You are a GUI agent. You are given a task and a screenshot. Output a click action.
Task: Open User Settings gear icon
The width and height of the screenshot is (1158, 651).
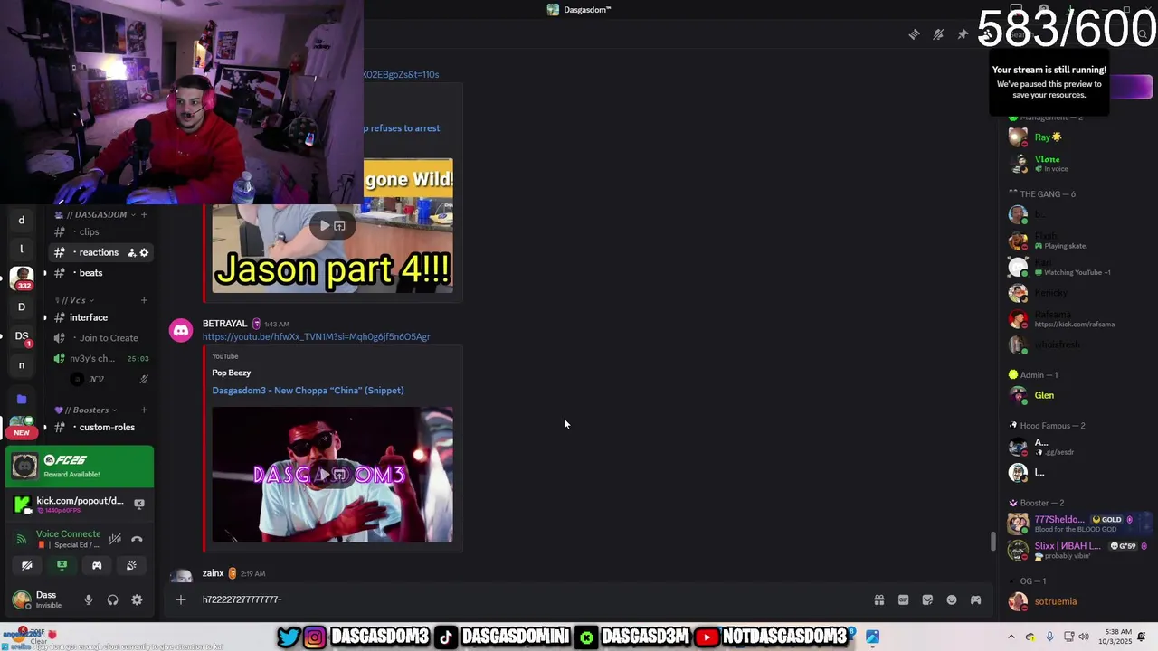coord(137,599)
